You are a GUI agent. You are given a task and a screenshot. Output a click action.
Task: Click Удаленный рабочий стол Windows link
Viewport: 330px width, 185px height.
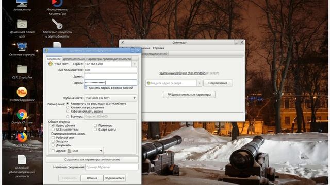[x=182, y=73]
